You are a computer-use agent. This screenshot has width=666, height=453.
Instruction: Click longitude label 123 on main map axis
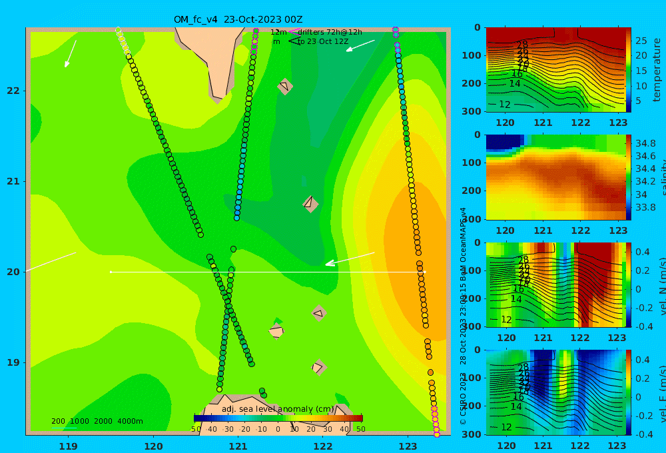tap(408, 446)
